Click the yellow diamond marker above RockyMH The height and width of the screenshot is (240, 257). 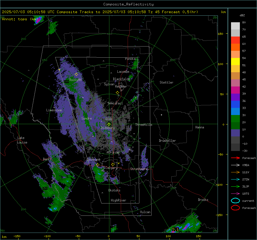(x=76, y=74)
